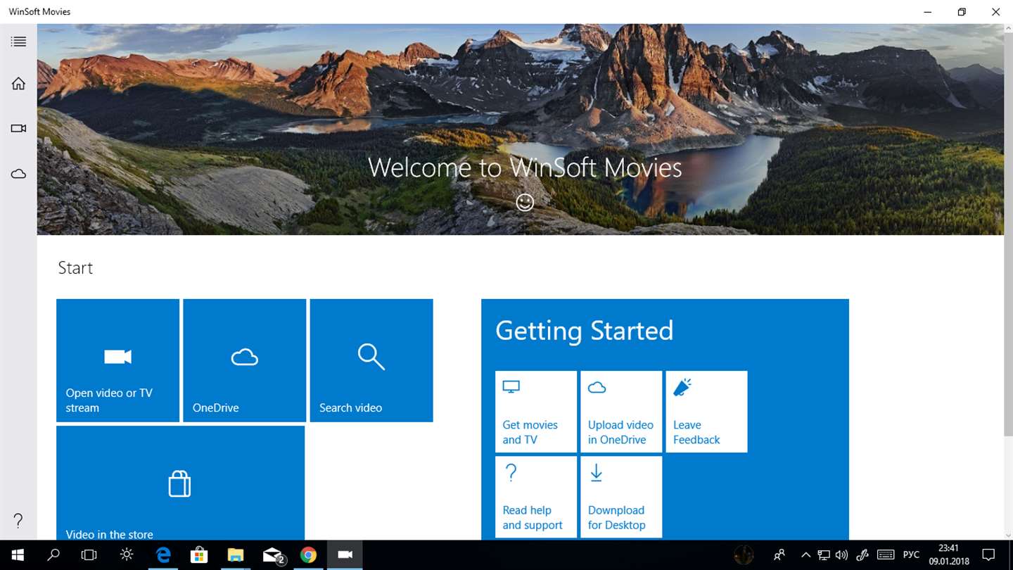1013x570 pixels.
Task: Click the pen workspace tray icon
Action: click(x=862, y=555)
